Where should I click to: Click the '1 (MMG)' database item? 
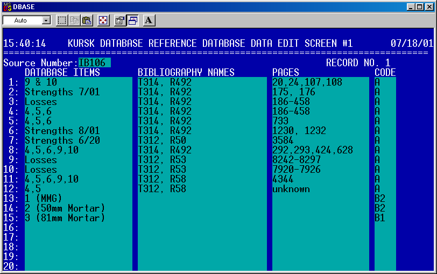44,199
